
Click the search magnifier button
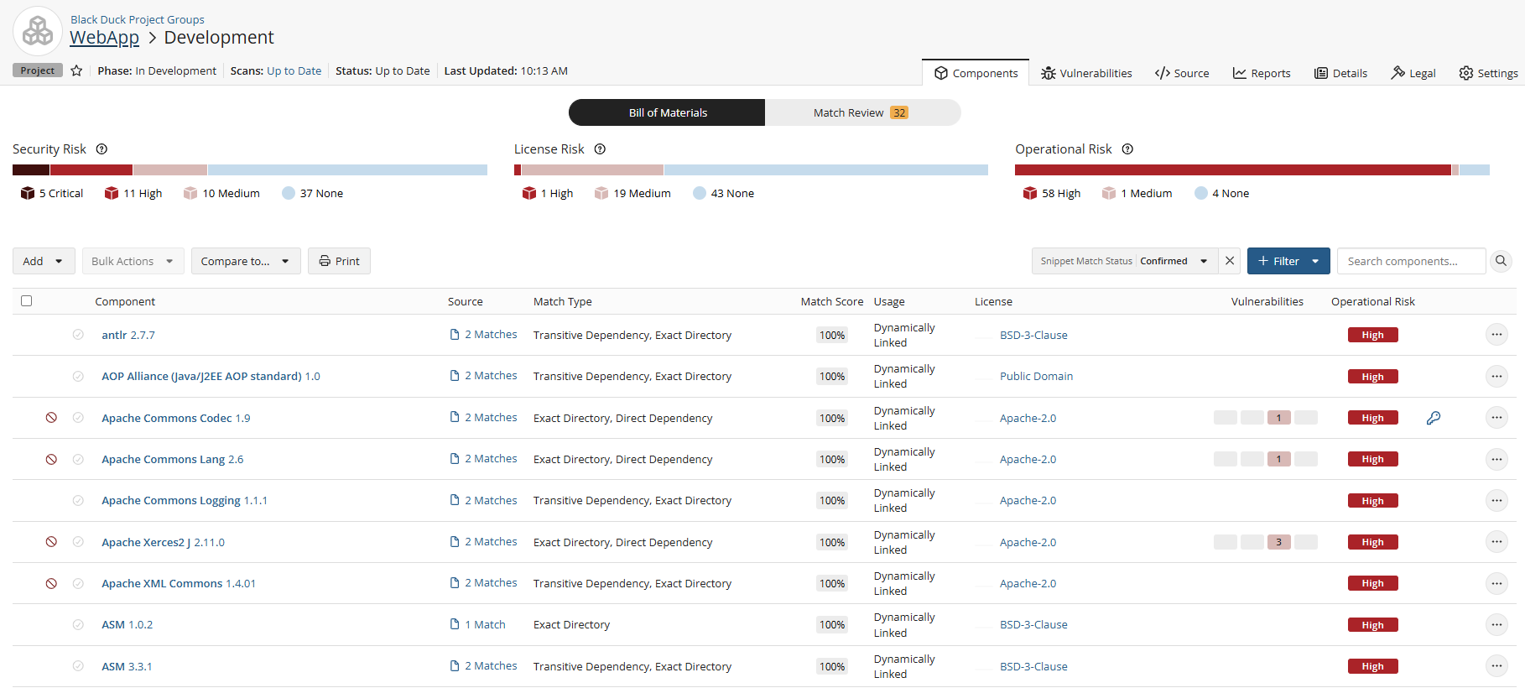1501,261
